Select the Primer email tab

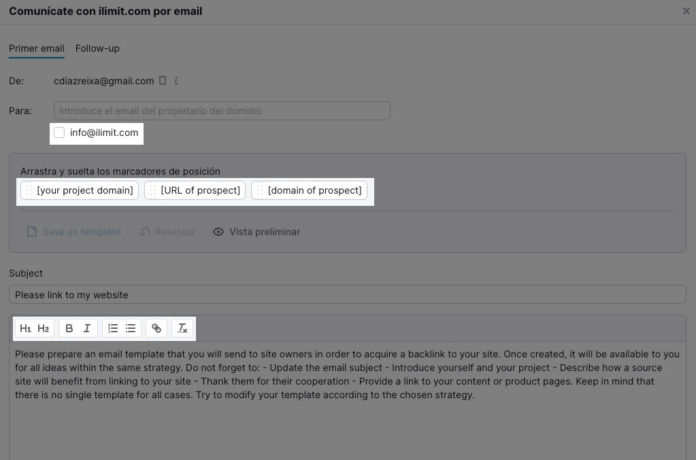click(37, 48)
